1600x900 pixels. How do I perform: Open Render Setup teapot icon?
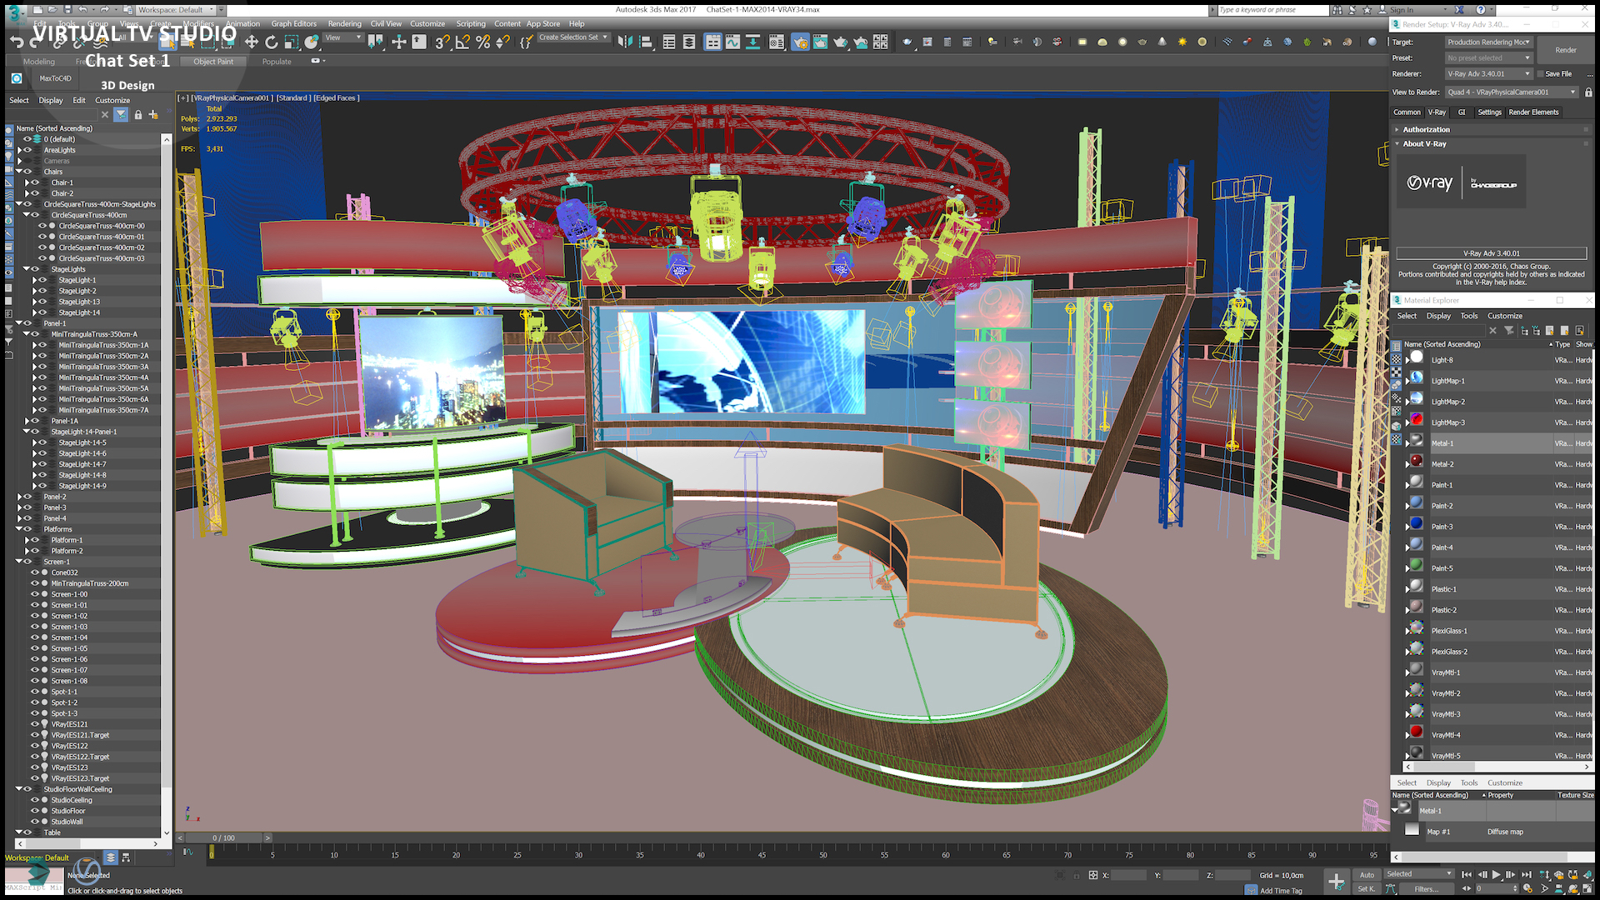[800, 42]
